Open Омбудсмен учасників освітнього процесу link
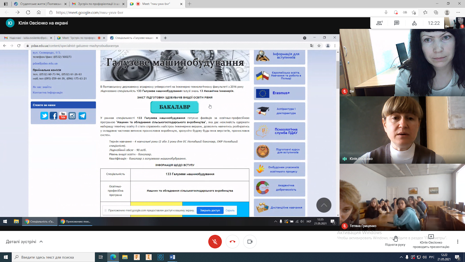 click(x=280, y=169)
